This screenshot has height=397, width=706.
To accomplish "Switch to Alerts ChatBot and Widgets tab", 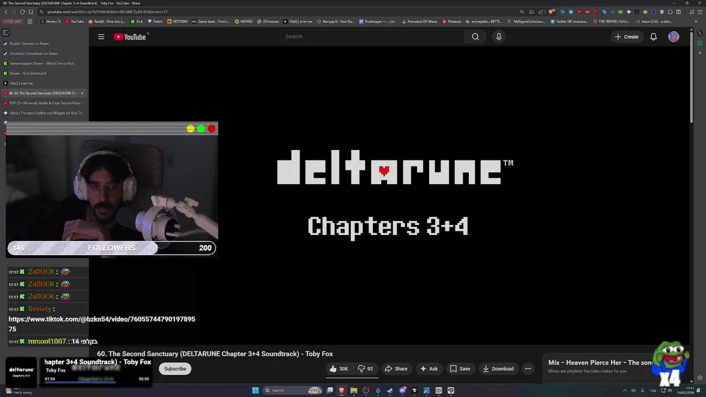I will pos(44,113).
